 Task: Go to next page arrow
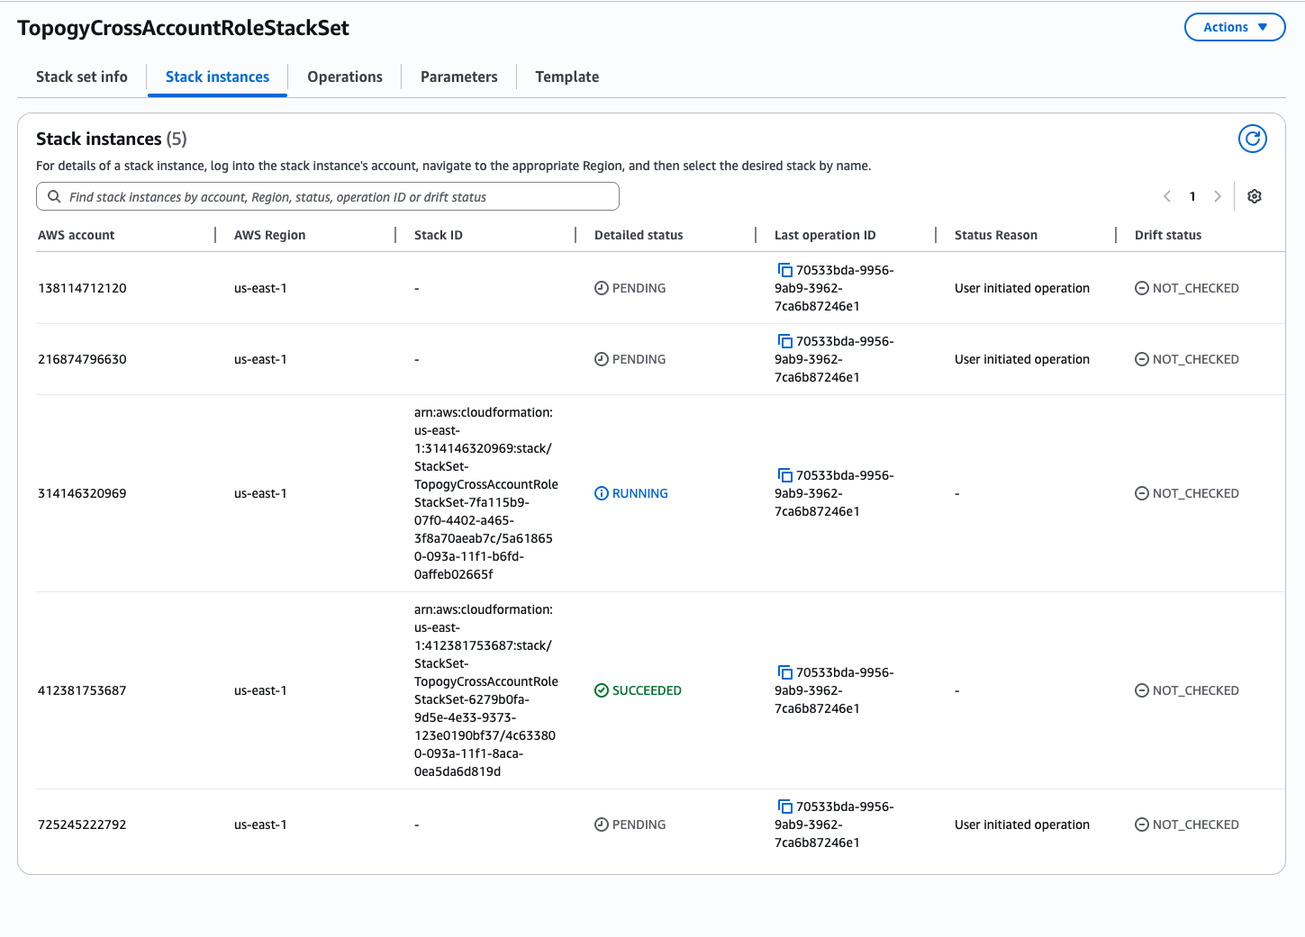tap(1218, 196)
